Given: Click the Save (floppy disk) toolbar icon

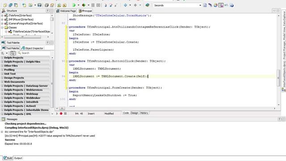Looking at the screenshot, I should click(39, 5).
